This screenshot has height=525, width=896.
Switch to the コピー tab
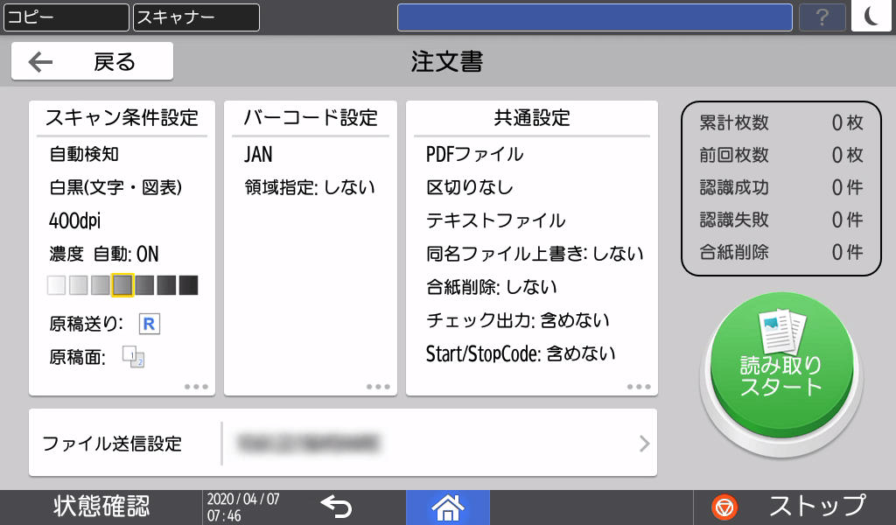pos(66,16)
